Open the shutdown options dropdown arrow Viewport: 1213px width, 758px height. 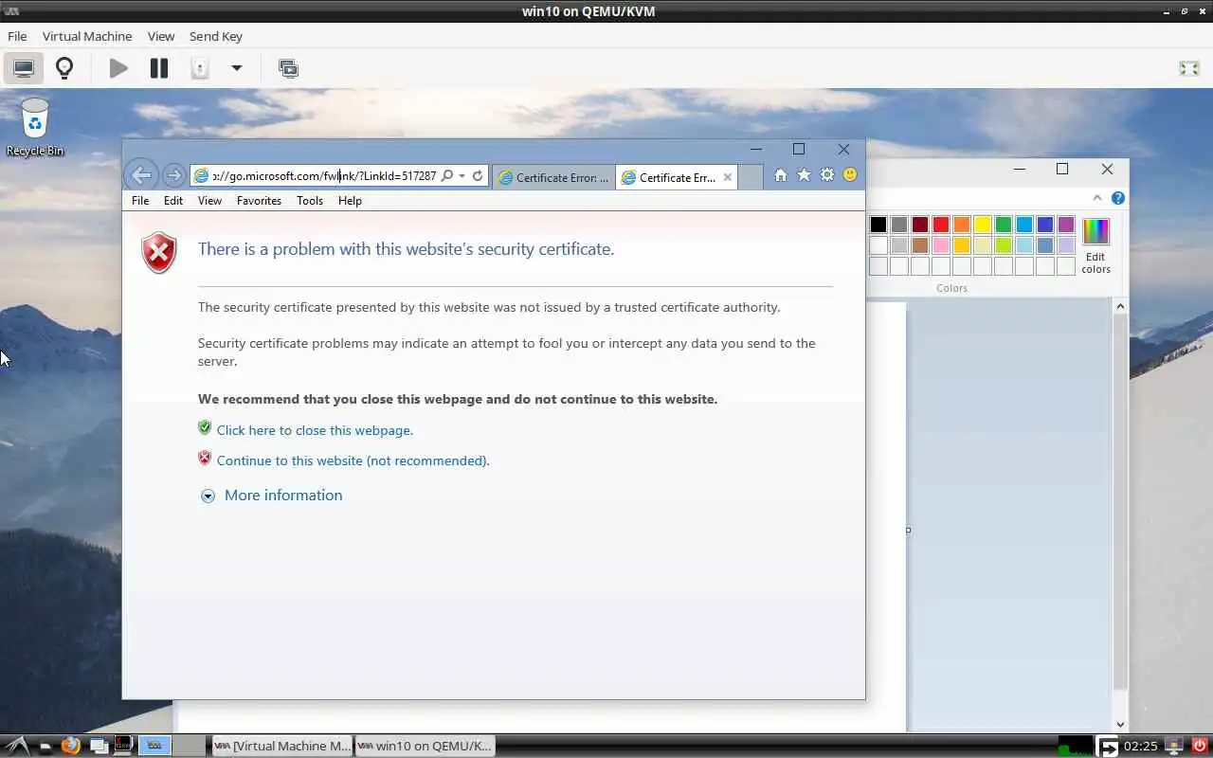237,68
